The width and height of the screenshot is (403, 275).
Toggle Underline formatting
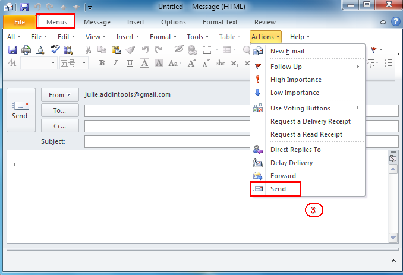pos(130,63)
